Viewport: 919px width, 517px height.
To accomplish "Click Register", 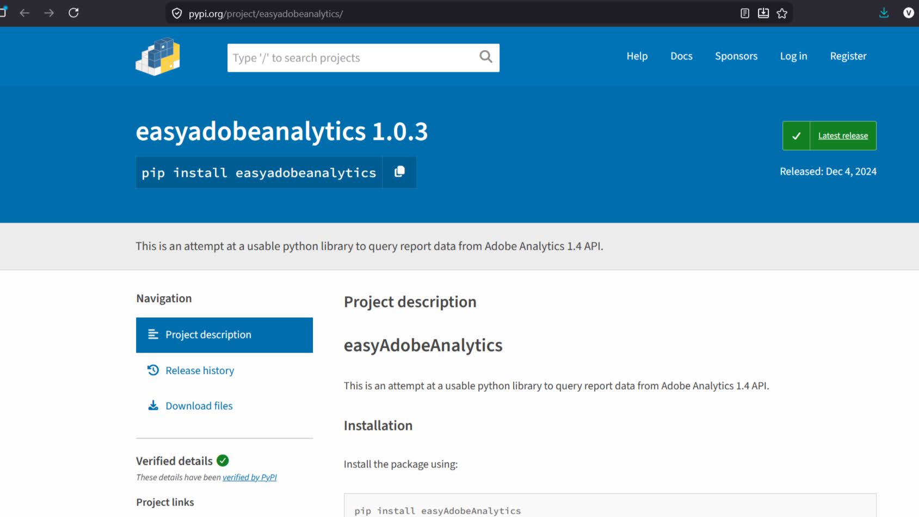I will coord(848,56).
